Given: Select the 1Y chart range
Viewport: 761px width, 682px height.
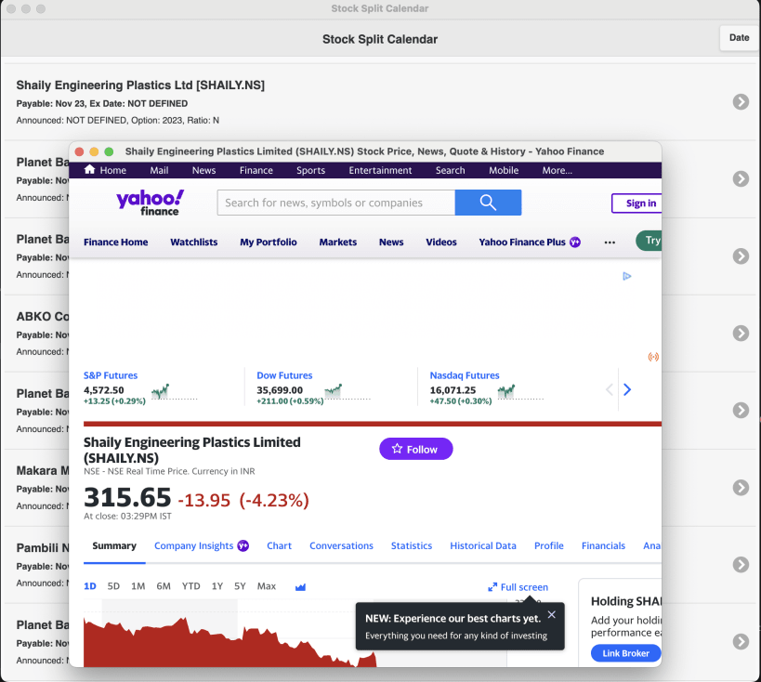Looking at the screenshot, I should [x=217, y=586].
